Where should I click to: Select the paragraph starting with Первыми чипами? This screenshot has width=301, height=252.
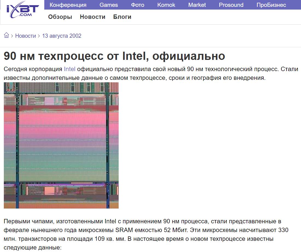[x=146, y=234]
